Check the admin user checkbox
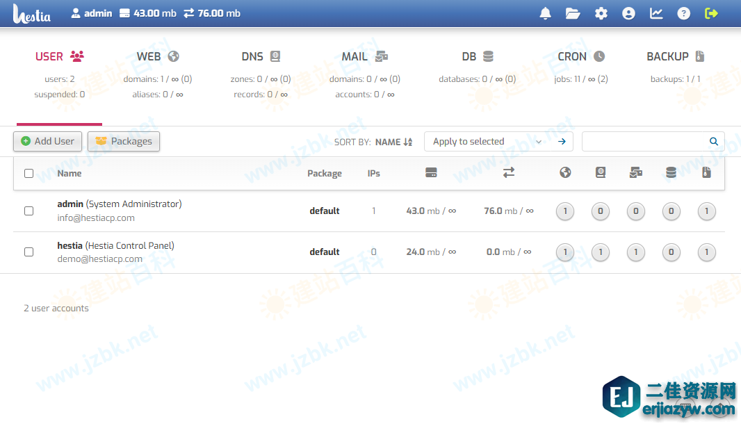Screen dimensions: 741x426 click(x=29, y=211)
